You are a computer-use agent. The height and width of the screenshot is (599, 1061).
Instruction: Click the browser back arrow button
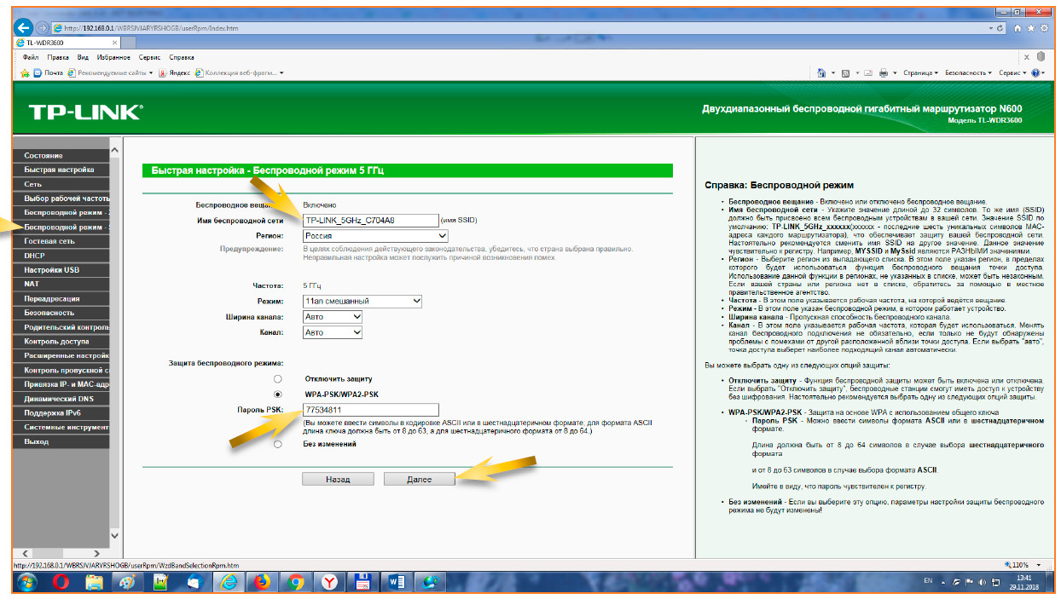(x=23, y=28)
